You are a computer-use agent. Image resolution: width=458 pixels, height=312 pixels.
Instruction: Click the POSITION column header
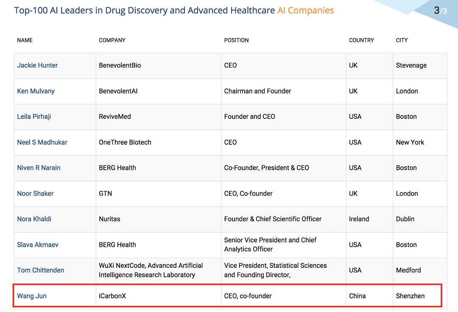236,40
